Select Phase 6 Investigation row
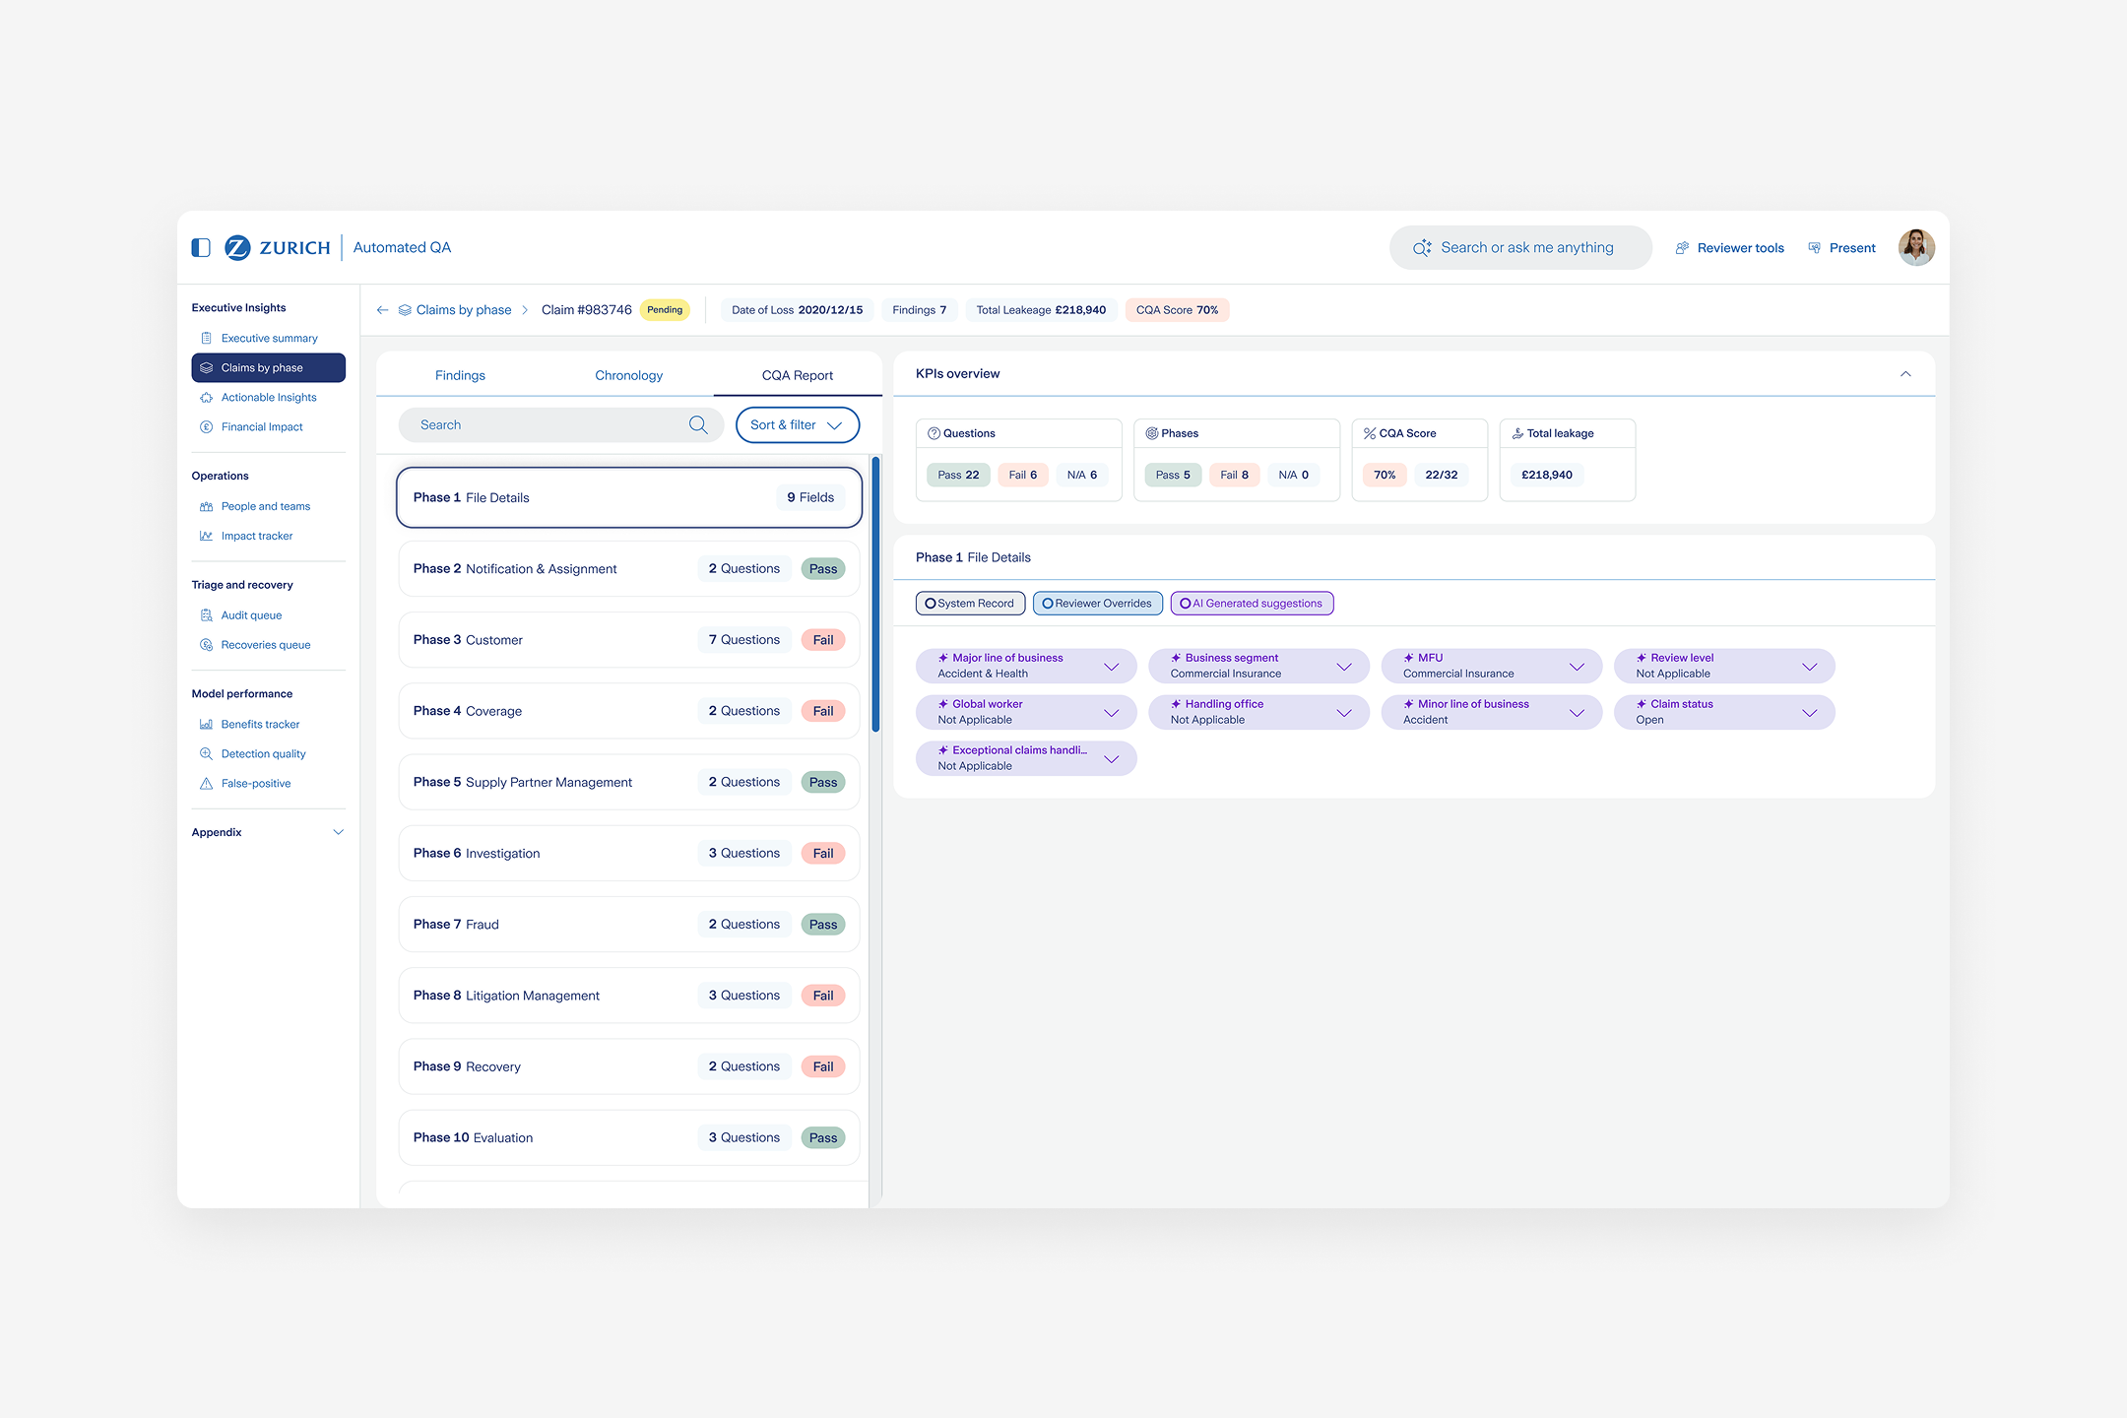The image size is (2127, 1418). click(x=628, y=853)
